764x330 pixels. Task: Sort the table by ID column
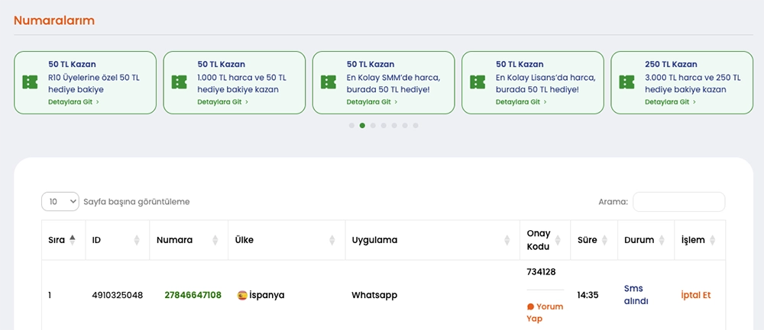click(137, 240)
